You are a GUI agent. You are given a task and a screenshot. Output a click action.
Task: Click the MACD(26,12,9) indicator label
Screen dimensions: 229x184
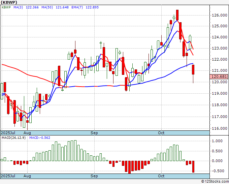[13, 138]
